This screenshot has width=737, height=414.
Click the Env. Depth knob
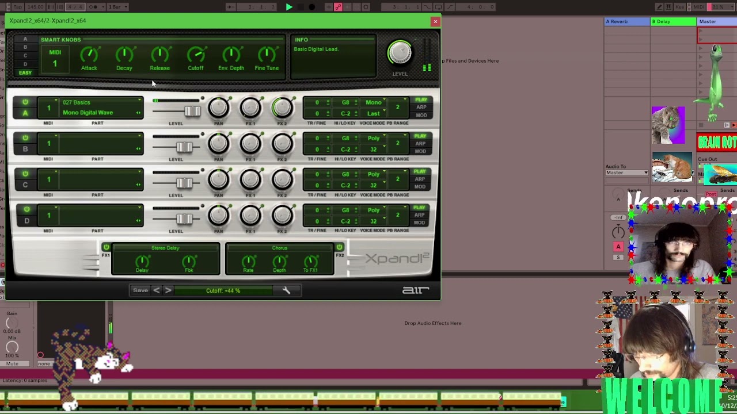click(231, 55)
